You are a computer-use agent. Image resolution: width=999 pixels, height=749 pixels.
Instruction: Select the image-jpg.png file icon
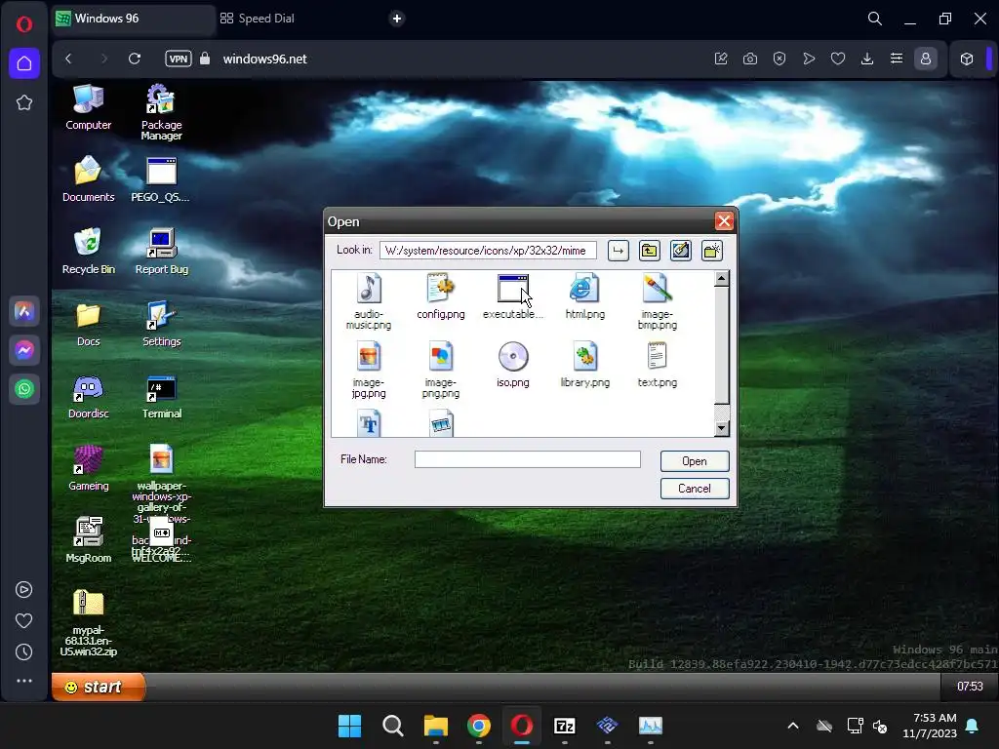pos(368,357)
